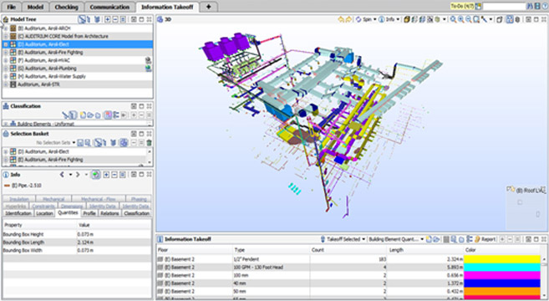Viewport: 549px width, 301px height.
Task: Expand the Auditorium Arsli-Fire Fighting tree node
Action: click(6, 52)
